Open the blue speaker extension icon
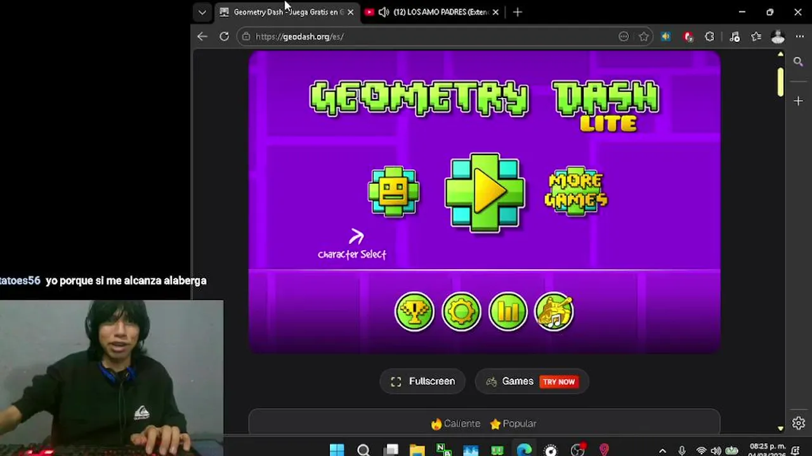 [665, 37]
